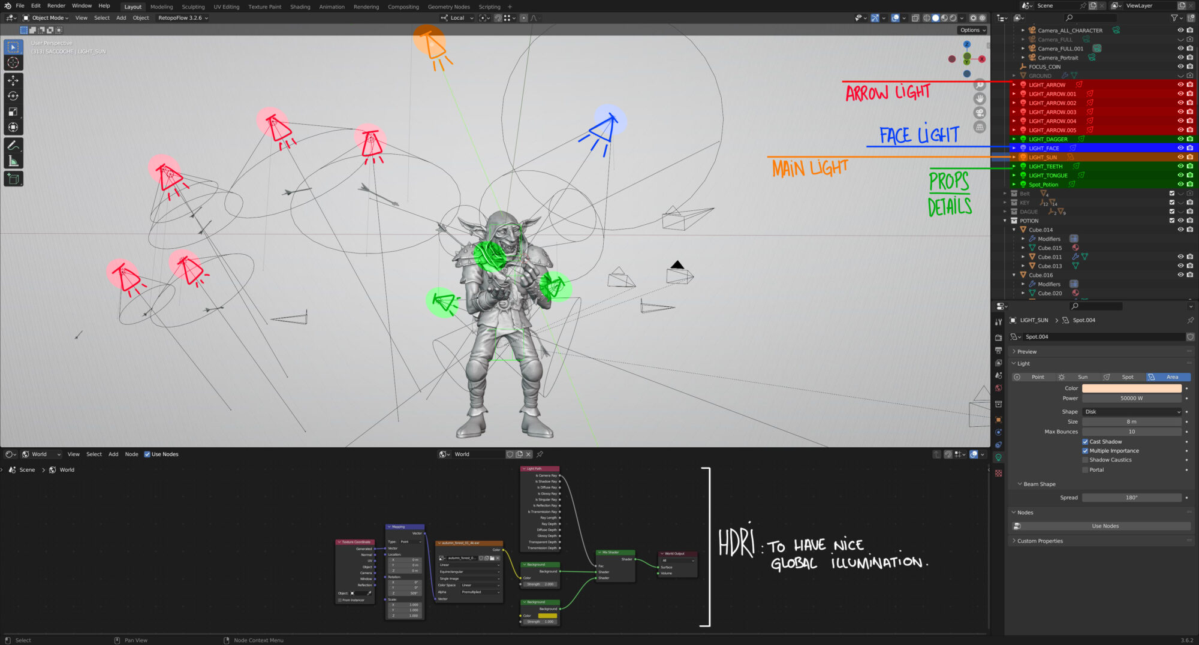Click the Power 50000 W field

point(1132,398)
